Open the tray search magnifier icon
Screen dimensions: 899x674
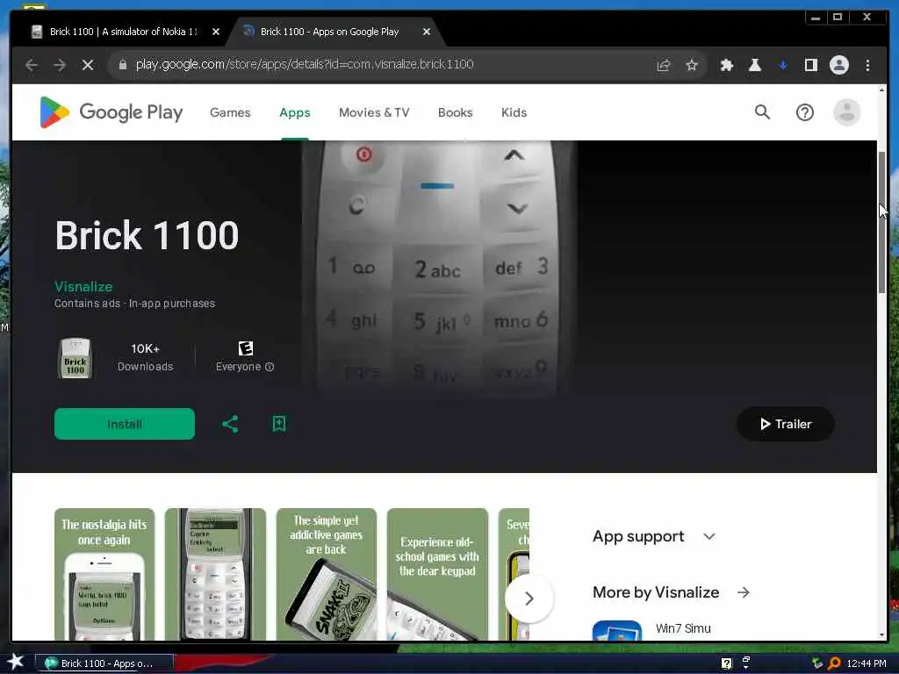point(834,663)
